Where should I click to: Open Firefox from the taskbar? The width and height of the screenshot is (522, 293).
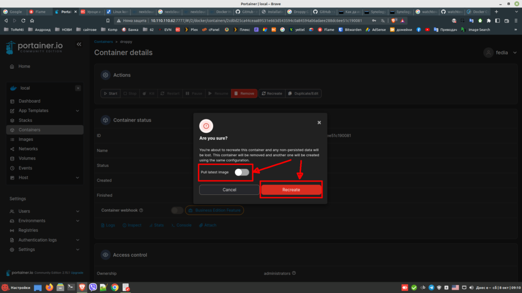pos(49,287)
